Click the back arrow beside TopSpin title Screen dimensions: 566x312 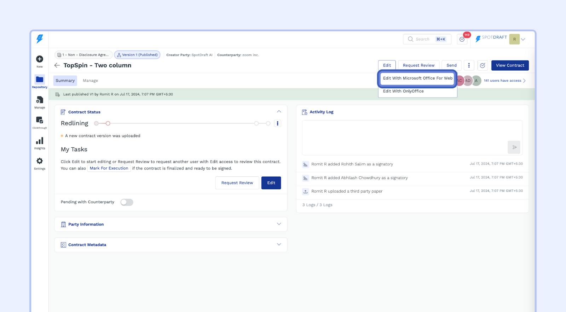[x=57, y=65]
